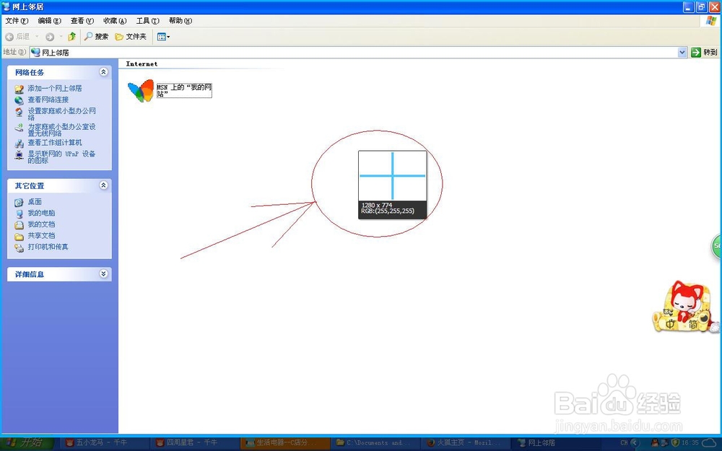
Task: Click the 后退 back arrow button
Action: (17, 36)
